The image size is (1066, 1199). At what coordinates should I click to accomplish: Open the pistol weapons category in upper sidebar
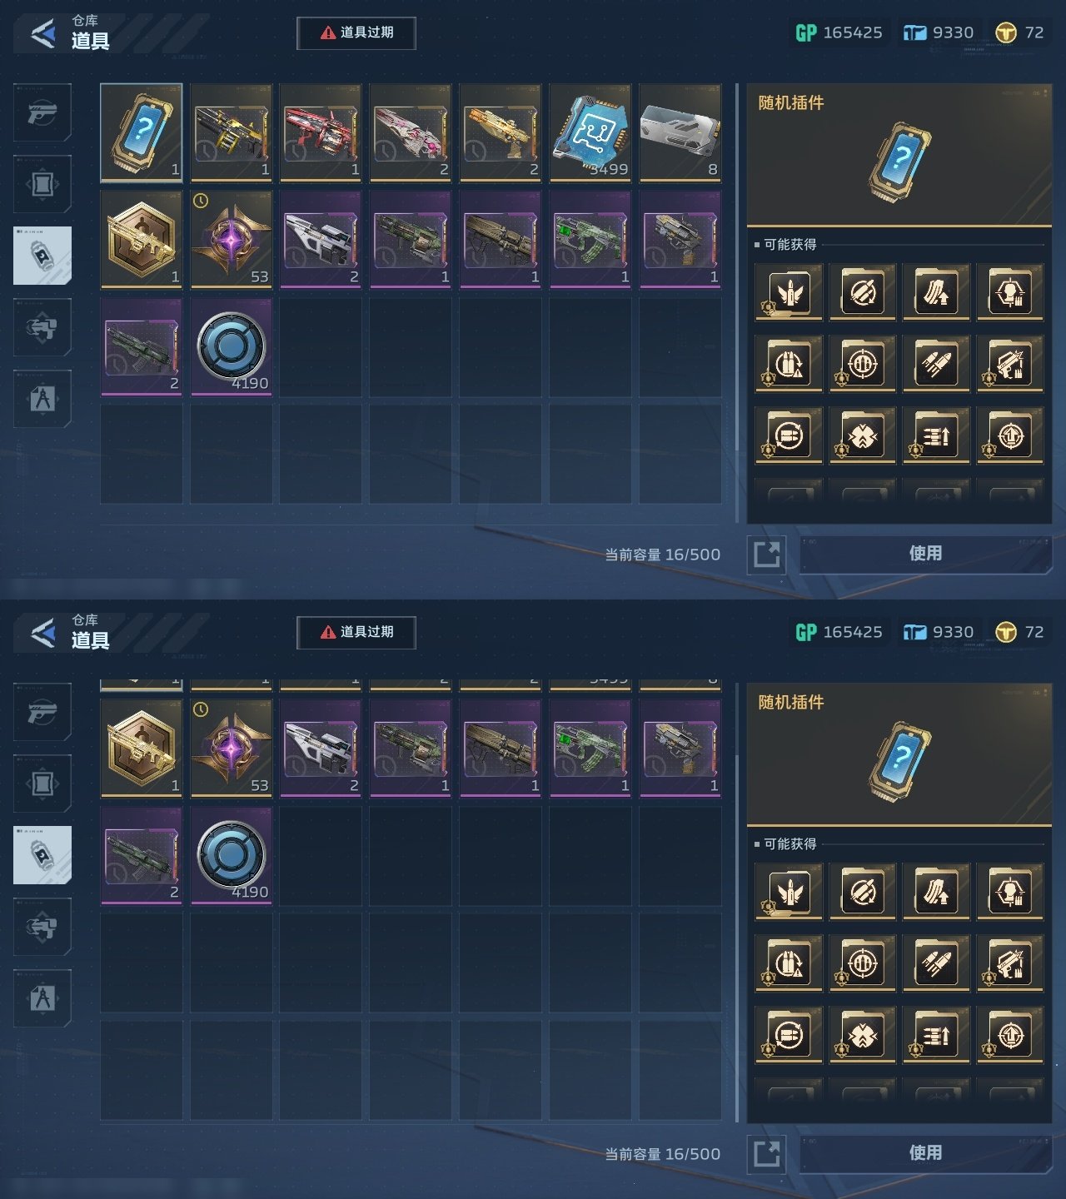pos(42,112)
